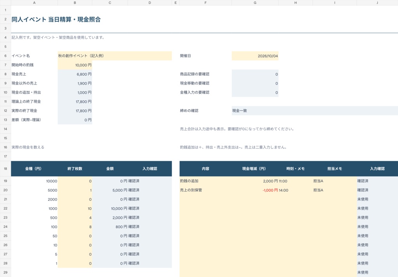Select column A header

click(x=34, y=3)
